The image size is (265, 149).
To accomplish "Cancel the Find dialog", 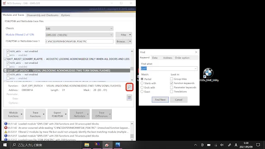I will coord(178,100).
